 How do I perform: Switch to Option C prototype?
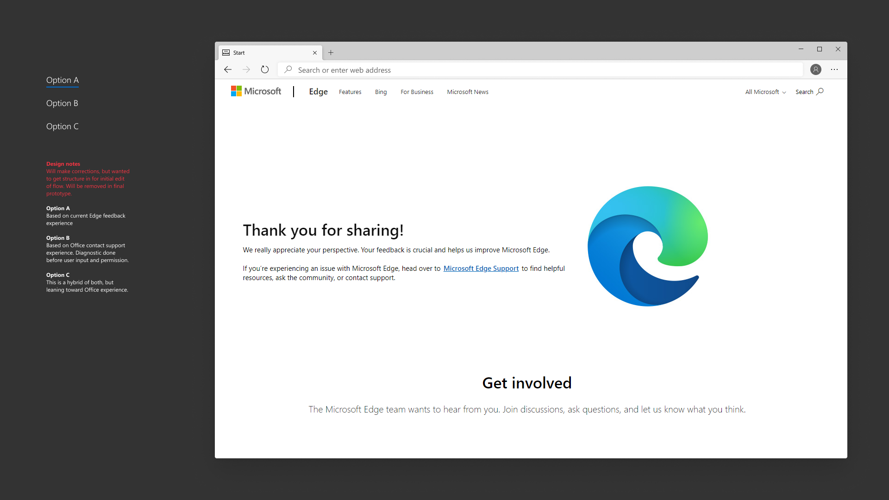coord(63,126)
